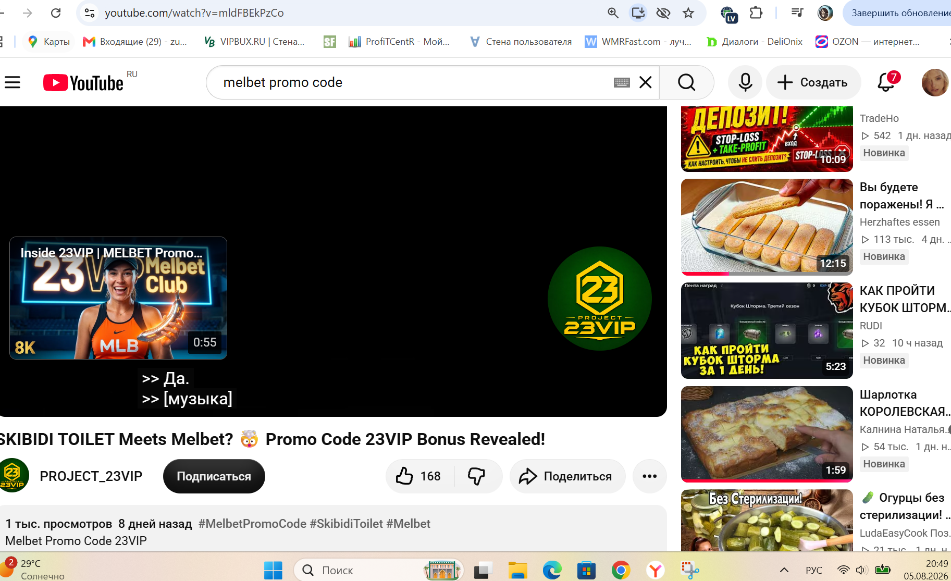Open the Стена пользователя bookmark
Image resolution: width=951 pixels, height=581 pixels.
(x=521, y=42)
